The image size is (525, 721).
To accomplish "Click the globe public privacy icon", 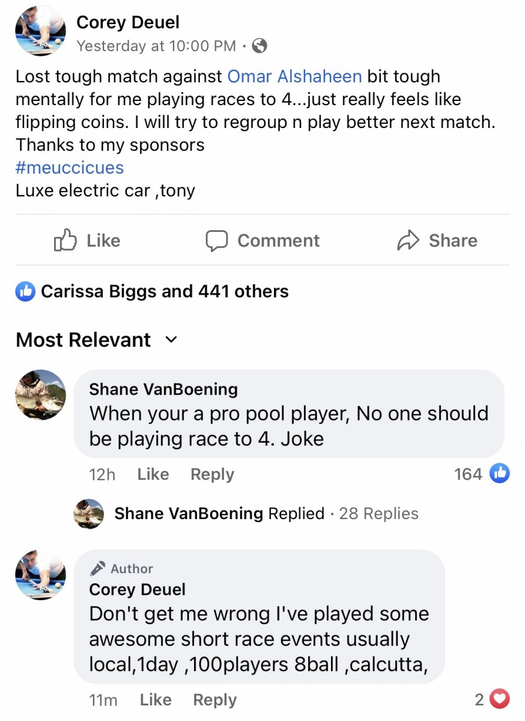I will 259,46.
